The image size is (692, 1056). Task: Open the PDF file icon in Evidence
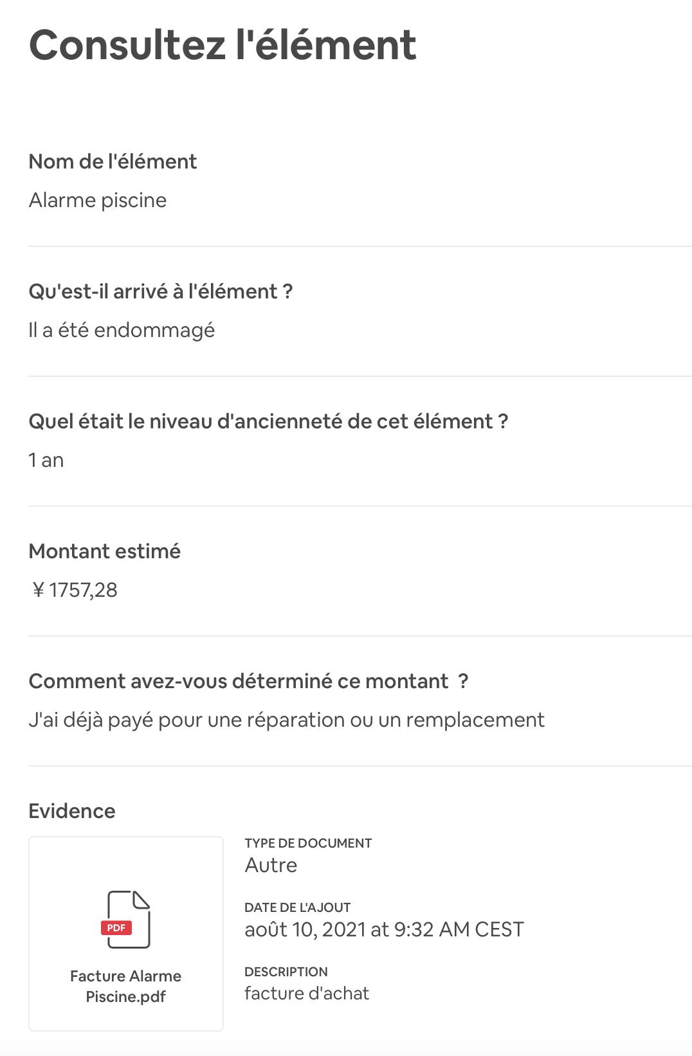[128, 919]
